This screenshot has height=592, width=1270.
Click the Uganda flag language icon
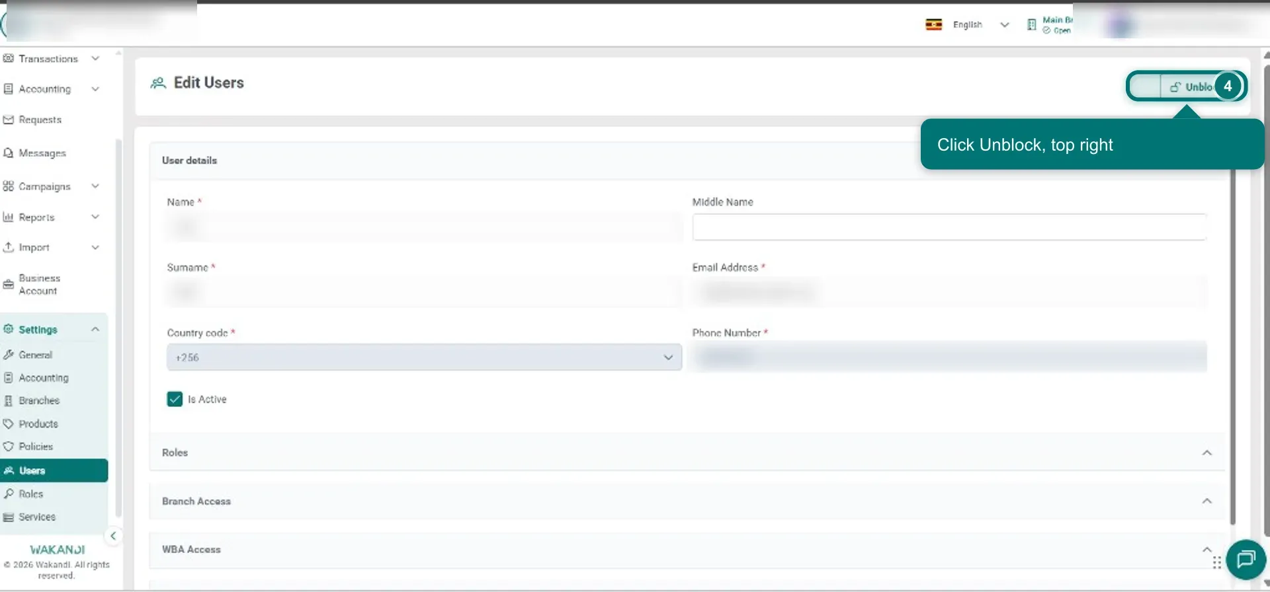[933, 24]
